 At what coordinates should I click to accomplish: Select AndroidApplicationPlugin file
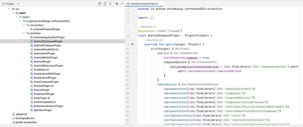coord(47,37)
